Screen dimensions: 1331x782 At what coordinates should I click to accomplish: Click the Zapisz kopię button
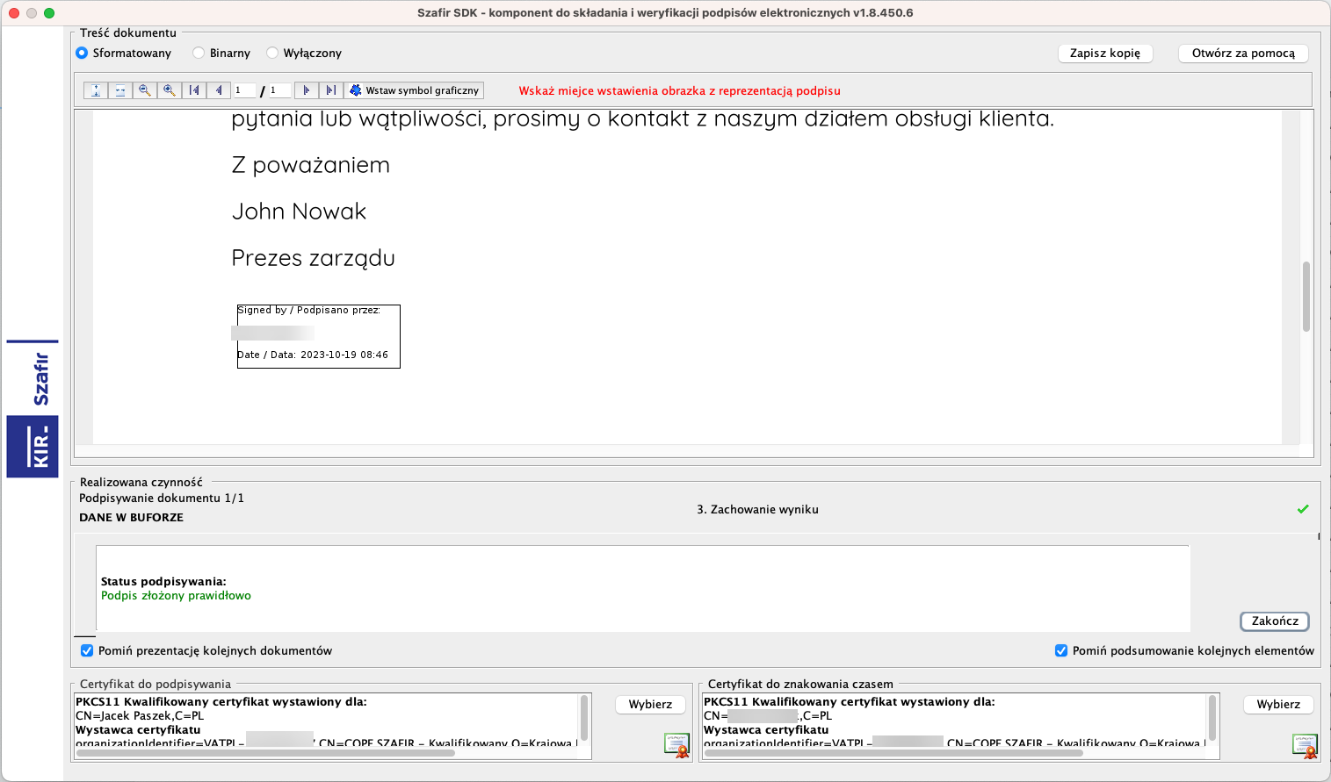[x=1104, y=54]
